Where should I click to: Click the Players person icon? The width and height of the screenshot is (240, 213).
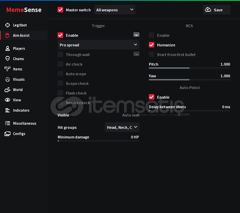[x=7, y=48]
